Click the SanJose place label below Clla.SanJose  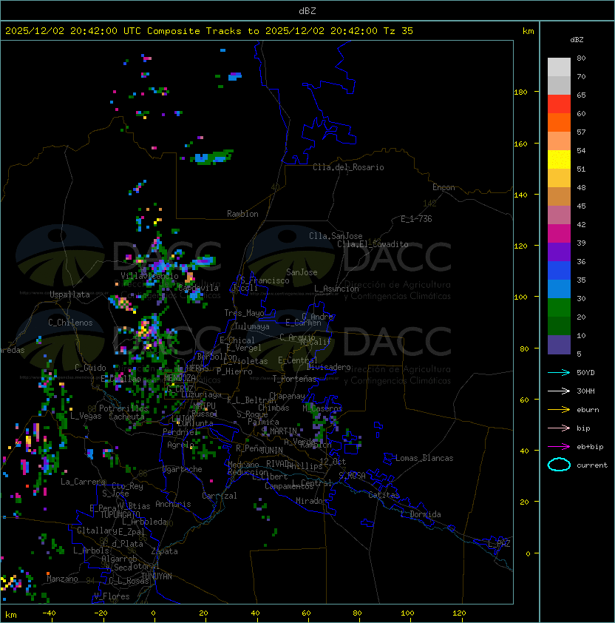click(302, 272)
